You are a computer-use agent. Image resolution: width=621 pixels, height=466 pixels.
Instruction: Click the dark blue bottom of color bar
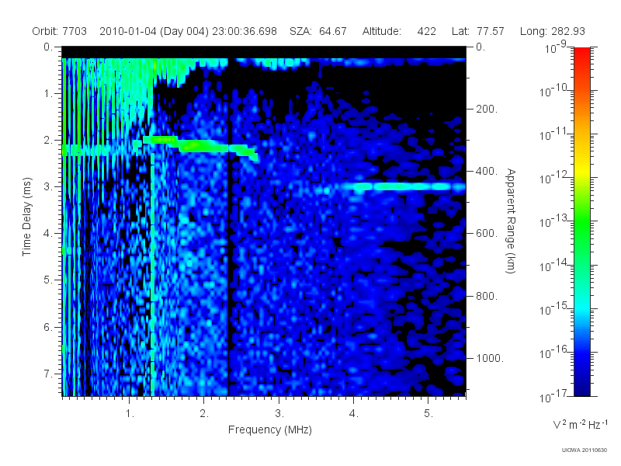coord(581,386)
